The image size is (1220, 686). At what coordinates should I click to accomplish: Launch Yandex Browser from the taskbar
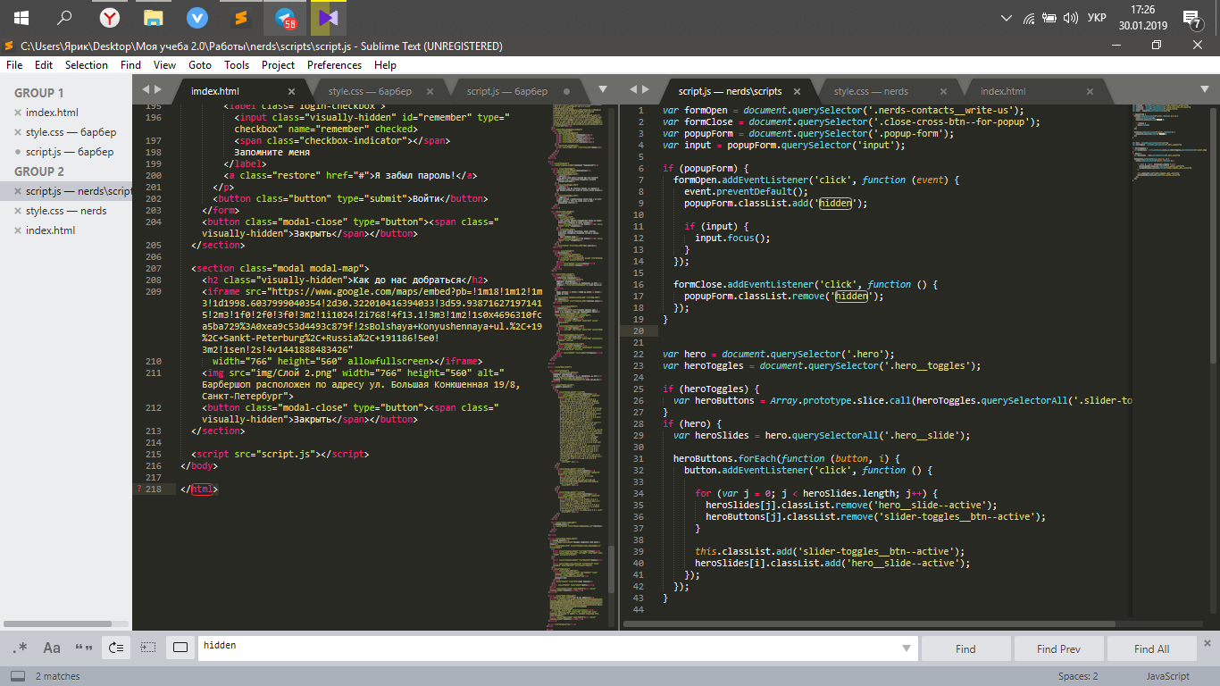pyautogui.click(x=109, y=18)
